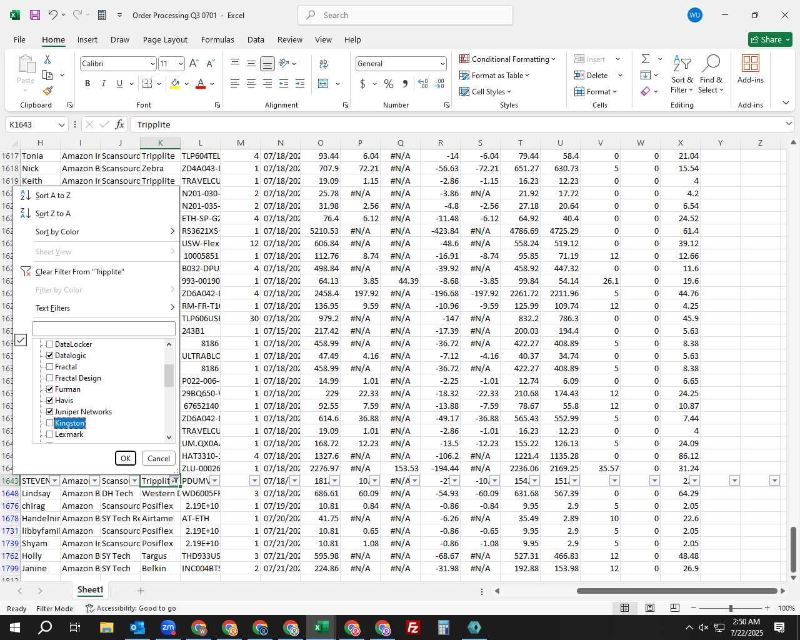
Task: Merge and center cells
Action: pyautogui.click(x=323, y=84)
